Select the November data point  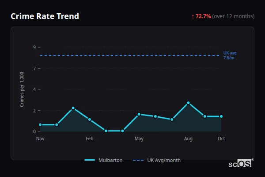click(x=40, y=125)
